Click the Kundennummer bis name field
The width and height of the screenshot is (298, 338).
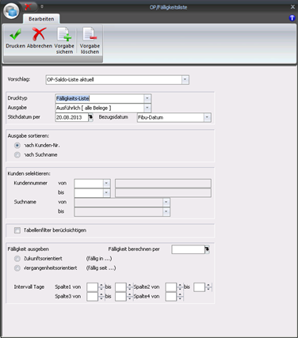pyautogui.click(x=163, y=193)
